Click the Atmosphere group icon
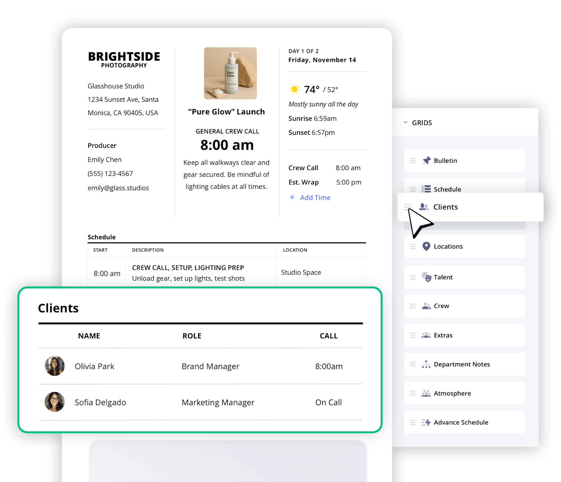 [x=426, y=393]
